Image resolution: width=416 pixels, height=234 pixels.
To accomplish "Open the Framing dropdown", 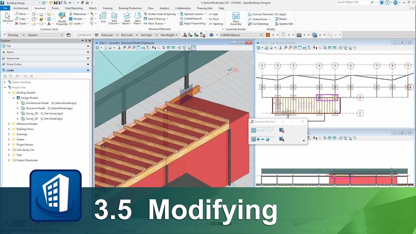I will 16,35.
